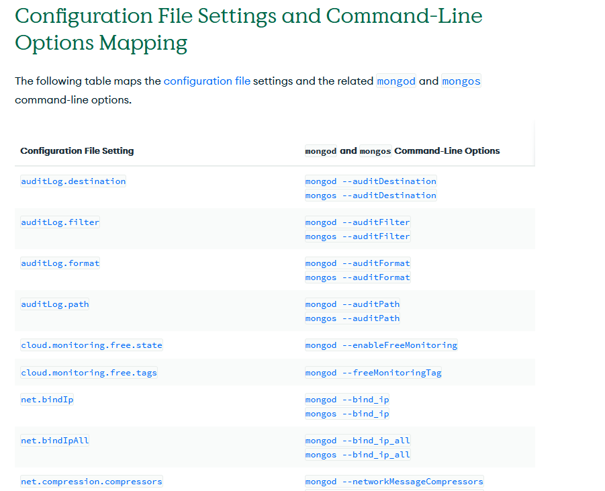
Task: Open mongod --freeMonitoringTag option
Action: [373, 373]
